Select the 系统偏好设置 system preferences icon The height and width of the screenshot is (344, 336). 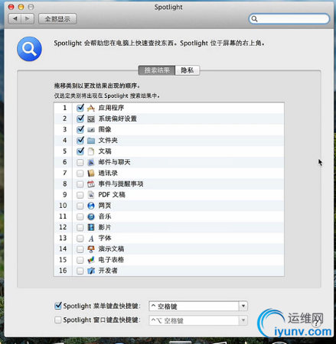[91, 119]
